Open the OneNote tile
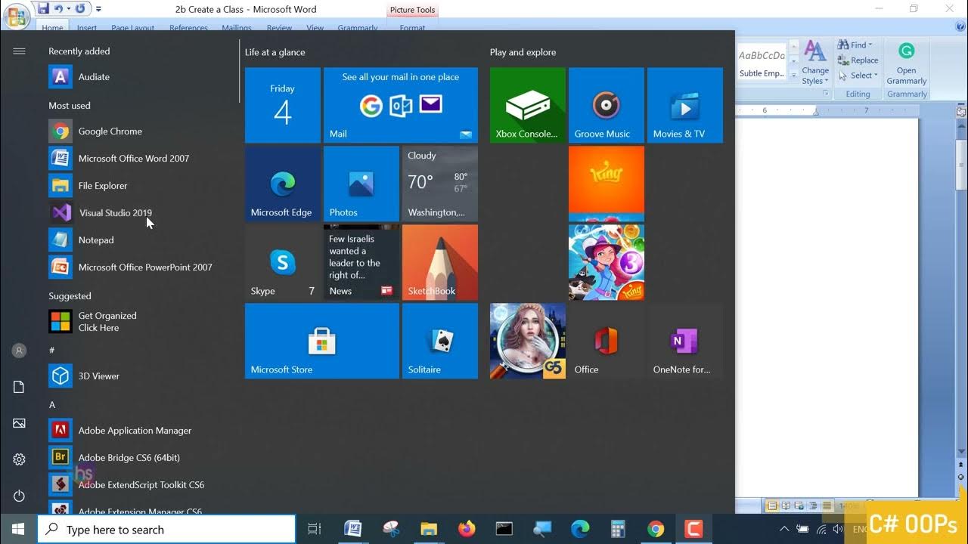 (685, 341)
